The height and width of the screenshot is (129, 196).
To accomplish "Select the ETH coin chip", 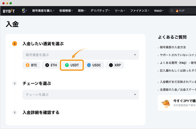I will coord(51,65).
